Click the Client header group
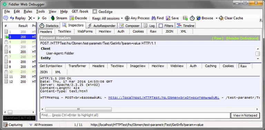 pos(46,48)
